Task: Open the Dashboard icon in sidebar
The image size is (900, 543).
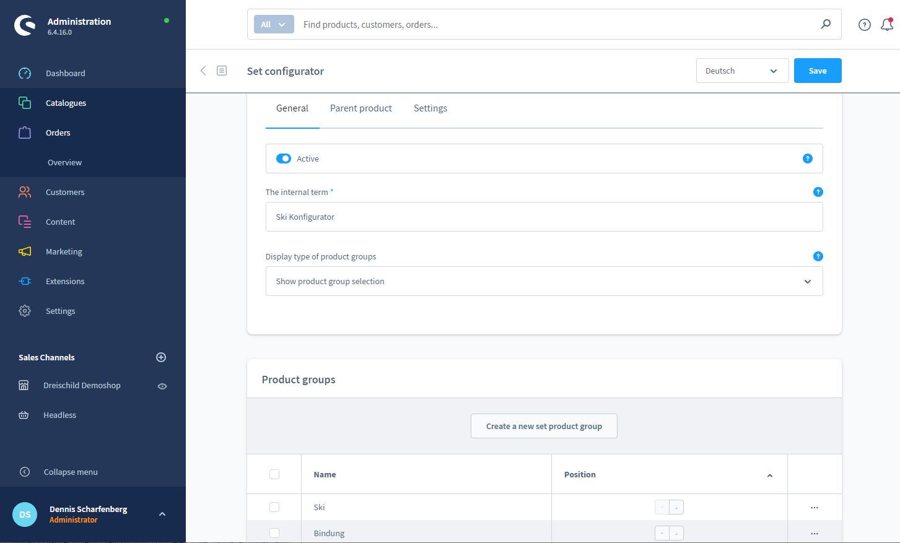Action: point(25,73)
